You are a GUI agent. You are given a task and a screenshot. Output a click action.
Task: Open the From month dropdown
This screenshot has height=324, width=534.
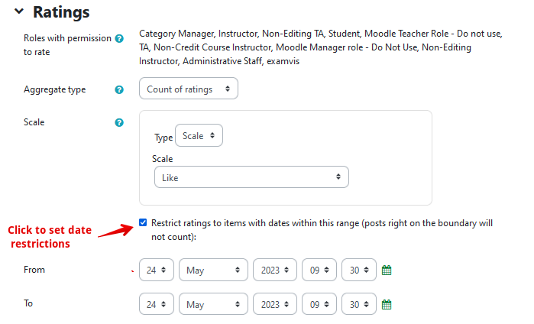point(212,271)
